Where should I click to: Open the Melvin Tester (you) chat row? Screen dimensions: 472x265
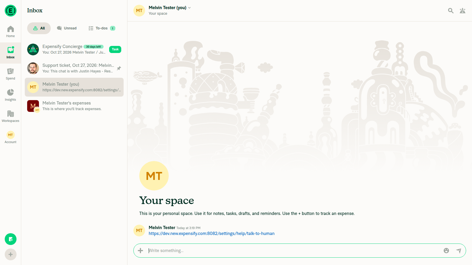pyautogui.click(x=74, y=87)
